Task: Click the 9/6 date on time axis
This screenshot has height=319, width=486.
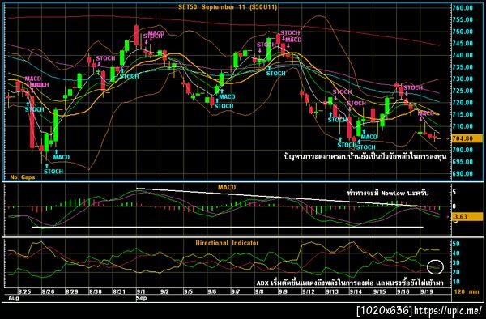Action: coord(212,291)
